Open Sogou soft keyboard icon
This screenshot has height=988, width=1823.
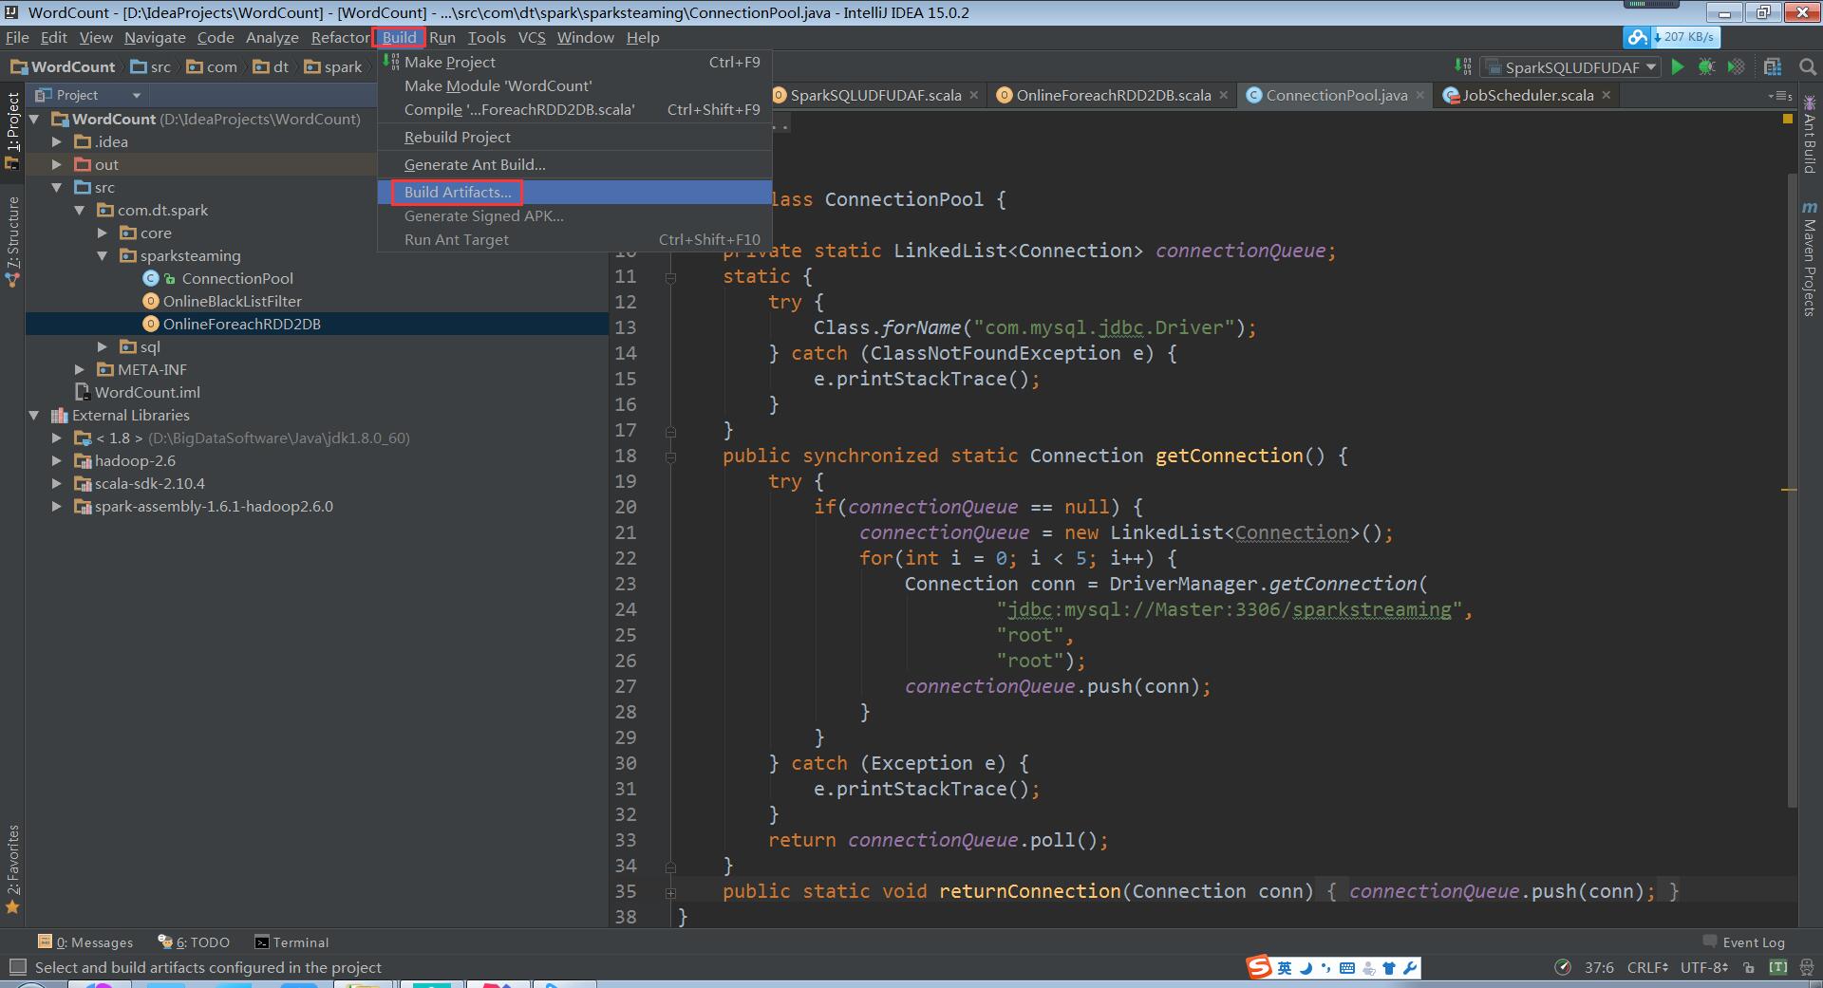(x=1347, y=968)
